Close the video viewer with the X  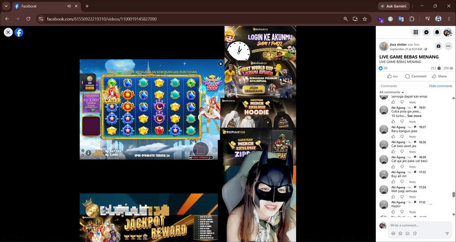[x=8, y=32]
